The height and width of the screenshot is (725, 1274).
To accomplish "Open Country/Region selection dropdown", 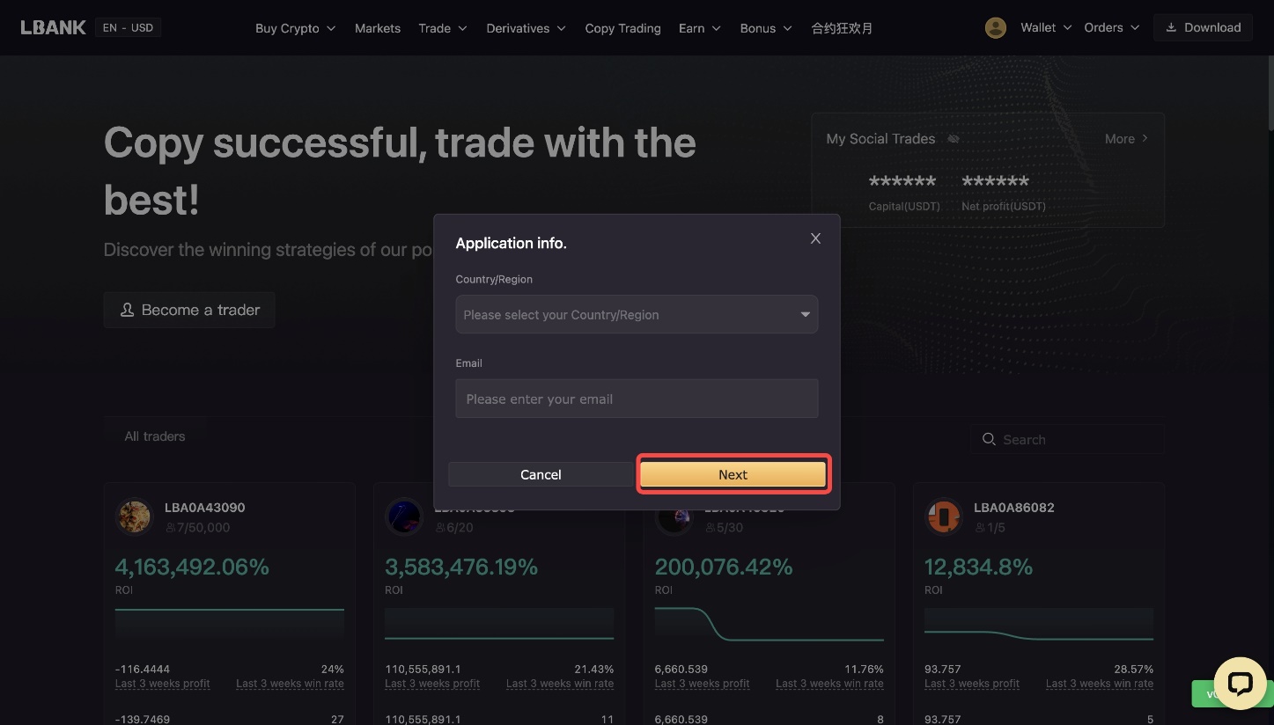I will click(637, 315).
